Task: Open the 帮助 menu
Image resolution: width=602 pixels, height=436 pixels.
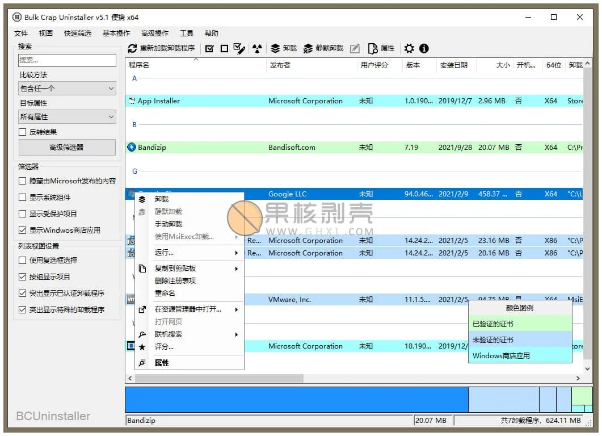Action: (211, 33)
